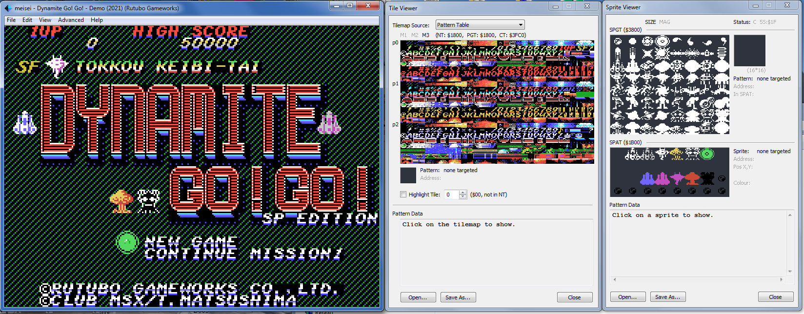Select the red mushroom sprite in SPAT
Viewport: 804px width, 314px height.
pos(692,178)
